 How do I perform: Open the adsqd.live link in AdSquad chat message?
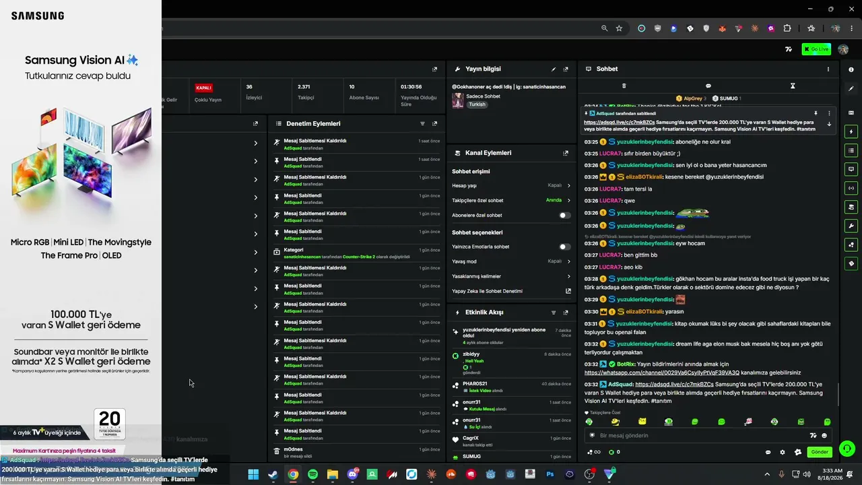674,385
